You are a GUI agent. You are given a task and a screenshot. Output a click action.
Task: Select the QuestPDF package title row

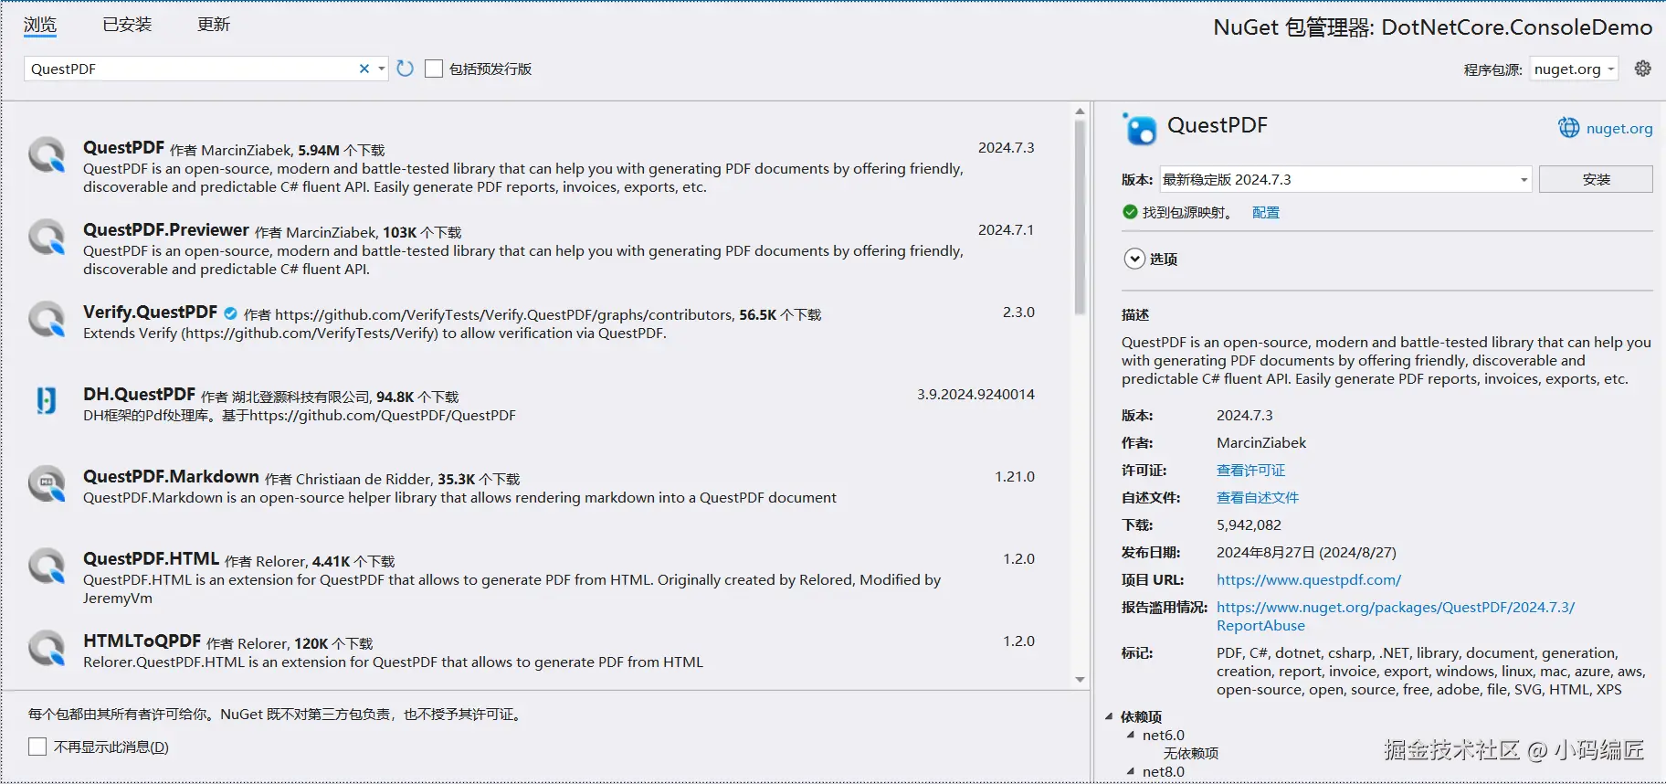point(124,147)
